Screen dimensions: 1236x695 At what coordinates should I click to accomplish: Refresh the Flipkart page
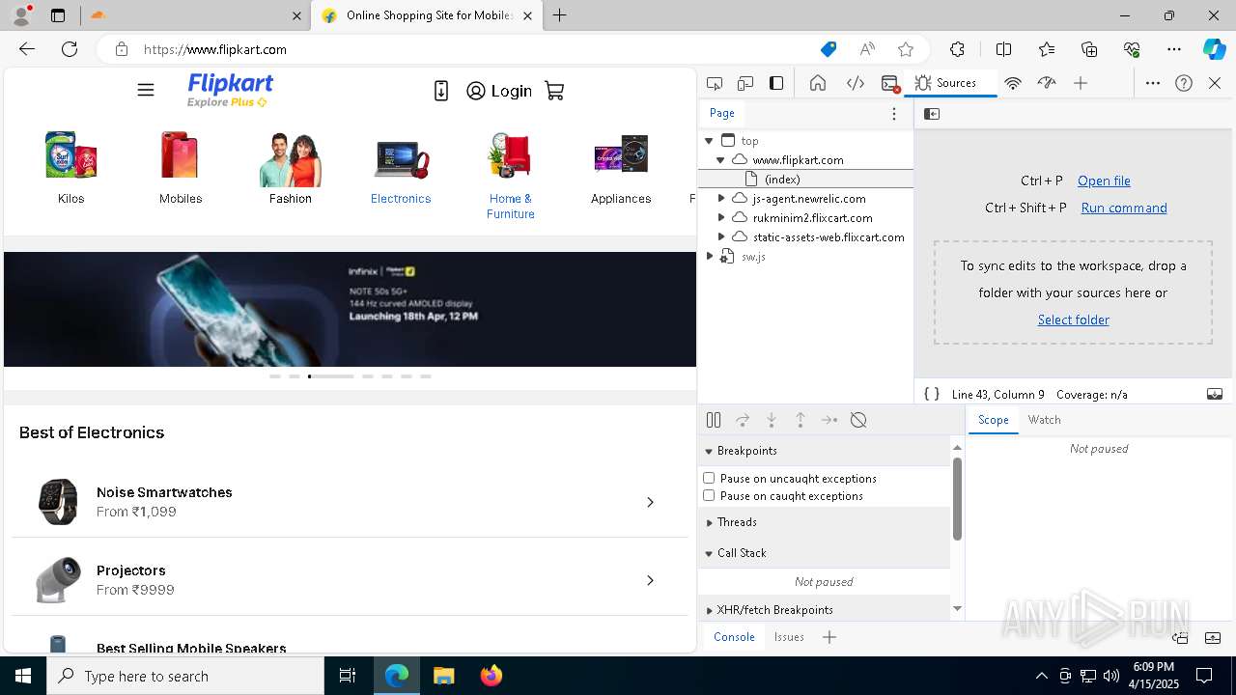click(70, 49)
